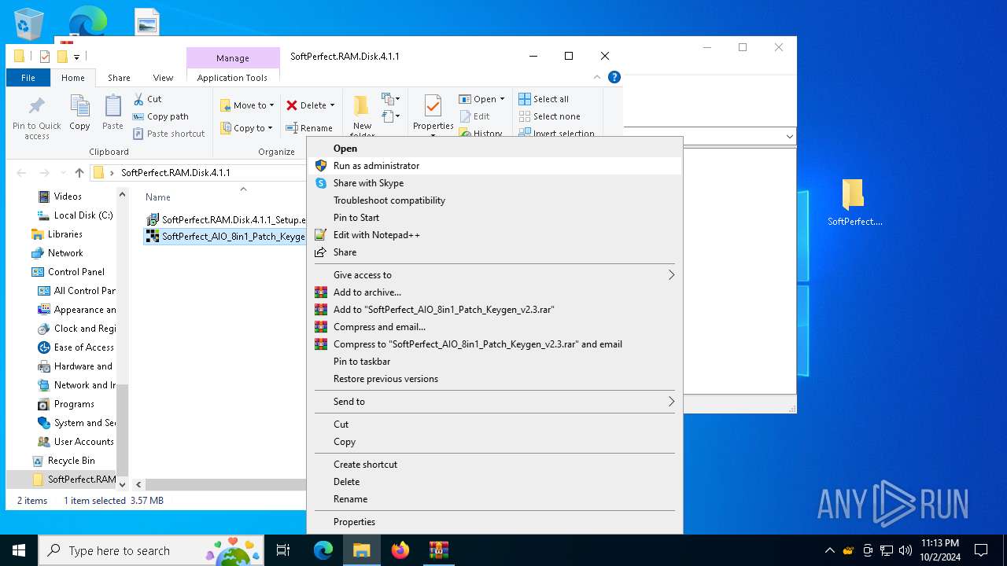Expand the Send to submenu

coord(494,402)
